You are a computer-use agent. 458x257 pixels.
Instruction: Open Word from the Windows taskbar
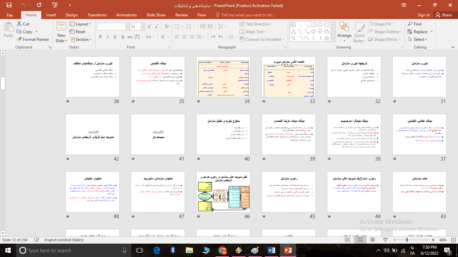[x=271, y=250]
